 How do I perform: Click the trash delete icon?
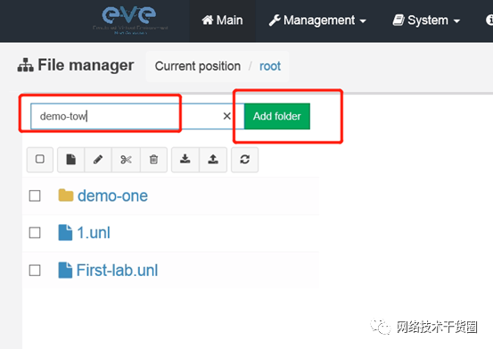click(x=153, y=160)
